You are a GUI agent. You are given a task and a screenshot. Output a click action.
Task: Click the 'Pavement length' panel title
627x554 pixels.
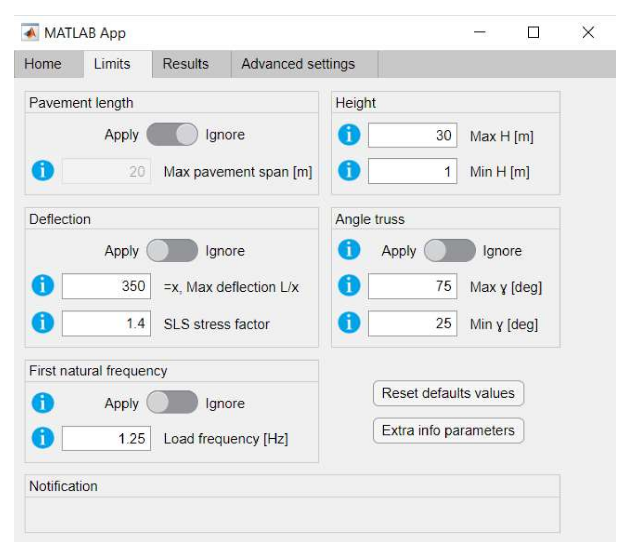pyautogui.click(x=81, y=103)
